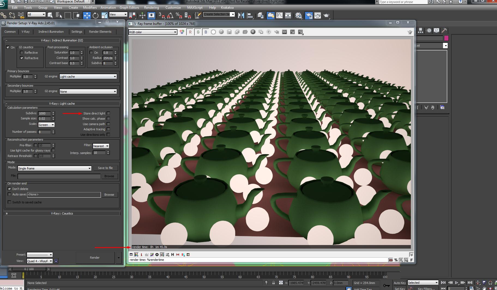Image resolution: width=497 pixels, height=290 pixels.
Task: Click Save to file button
Action: click(105, 168)
